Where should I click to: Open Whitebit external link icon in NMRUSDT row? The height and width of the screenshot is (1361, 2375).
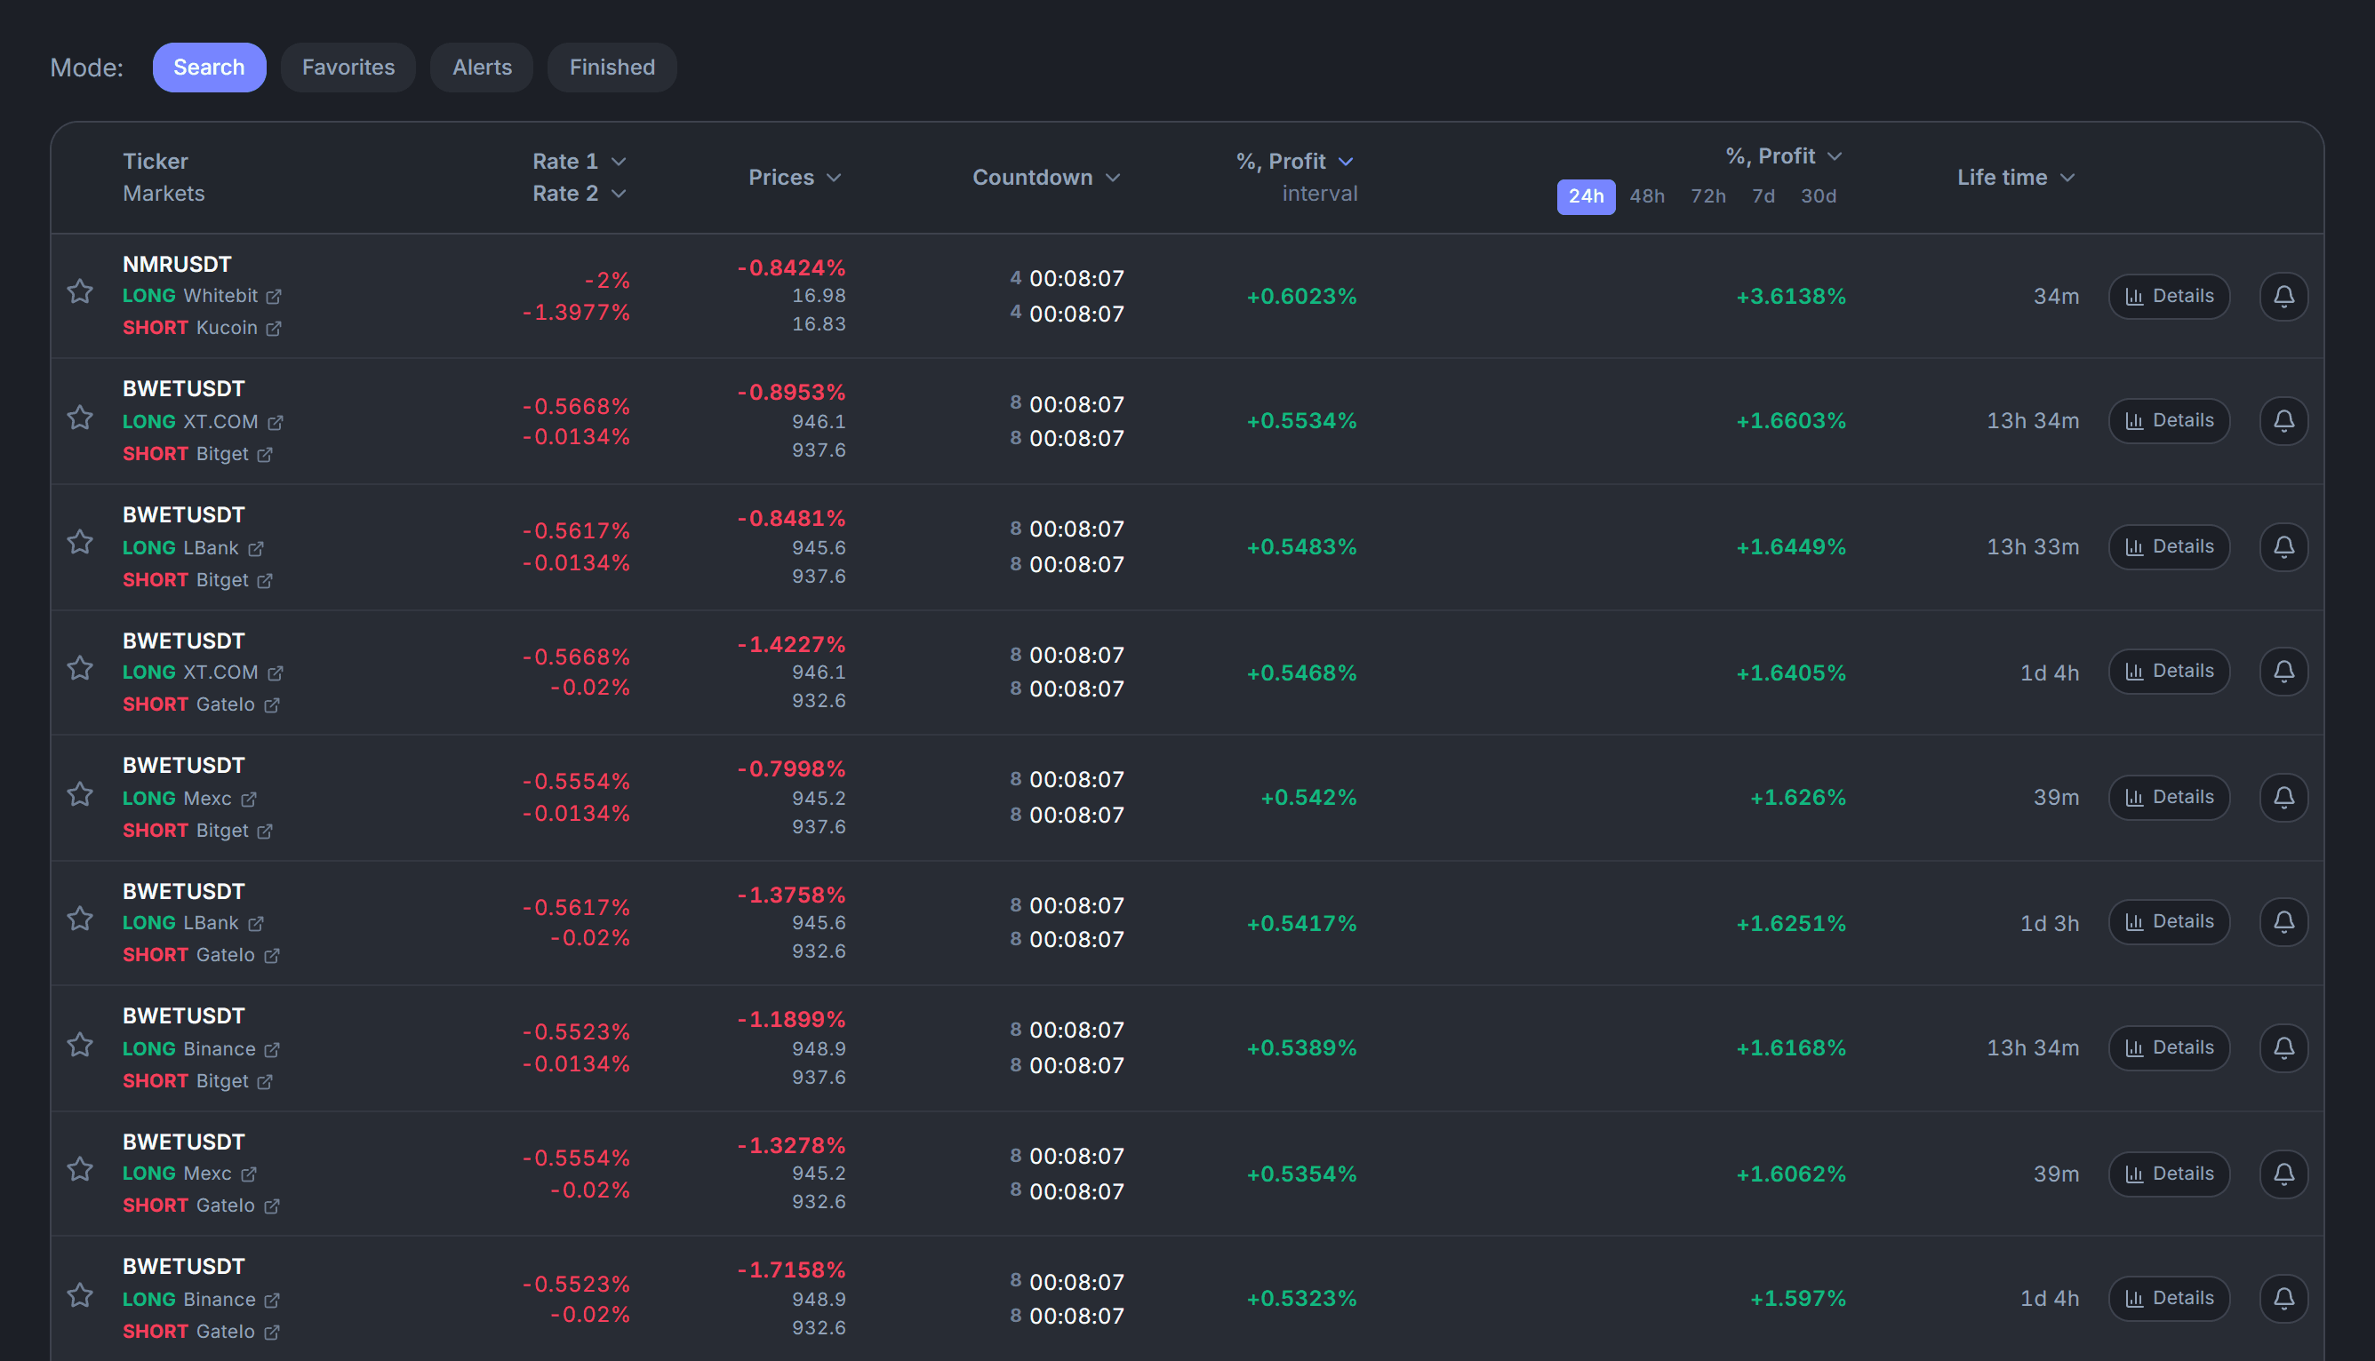point(273,297)
